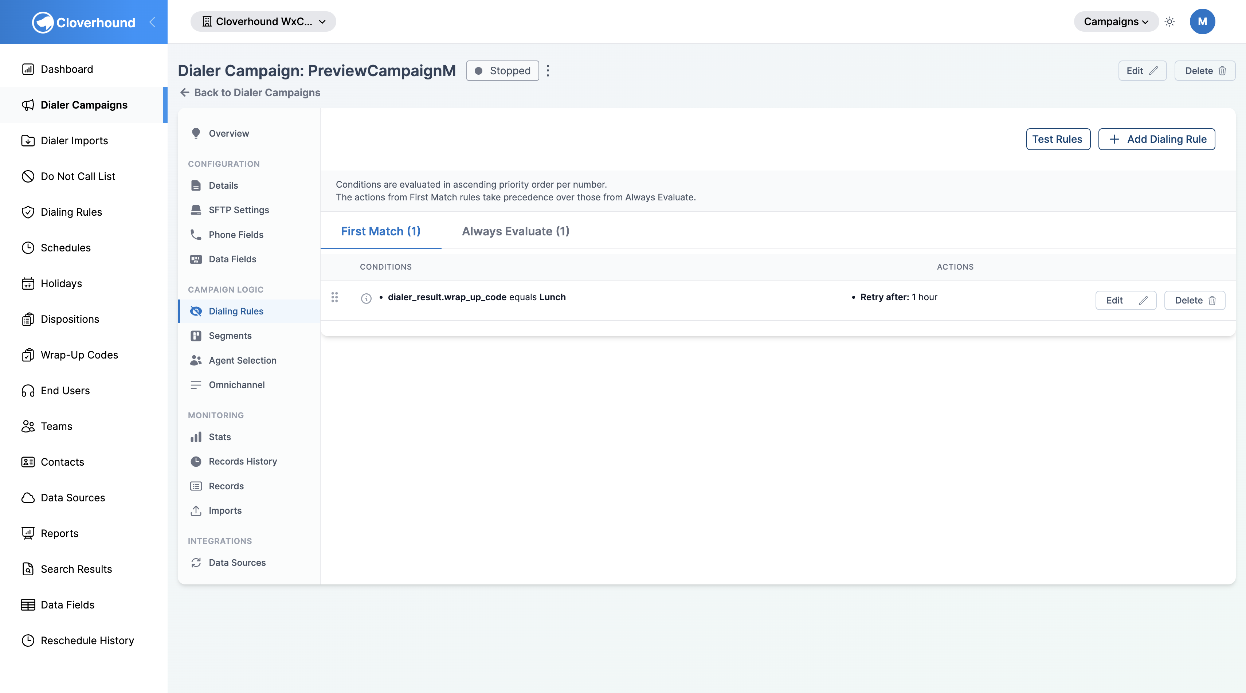Open SFTP Settings section
The image size is (1246, 693).
coord(248,210)
